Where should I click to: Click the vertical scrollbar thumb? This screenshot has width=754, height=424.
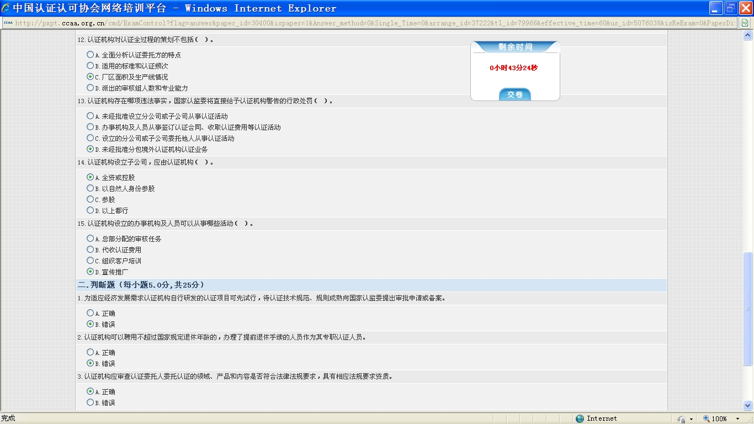tap(748, 309)
